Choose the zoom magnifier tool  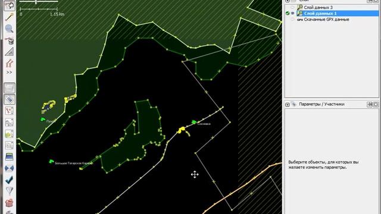coord(10,29)
